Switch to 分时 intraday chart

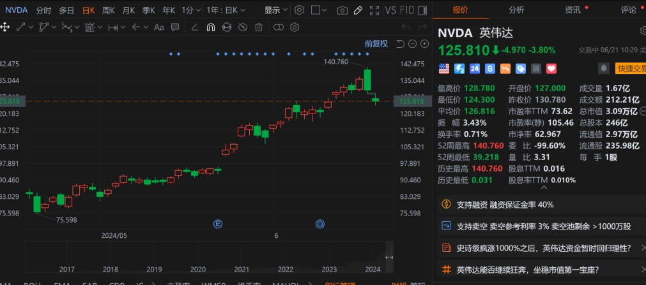[x=43, y=10]
